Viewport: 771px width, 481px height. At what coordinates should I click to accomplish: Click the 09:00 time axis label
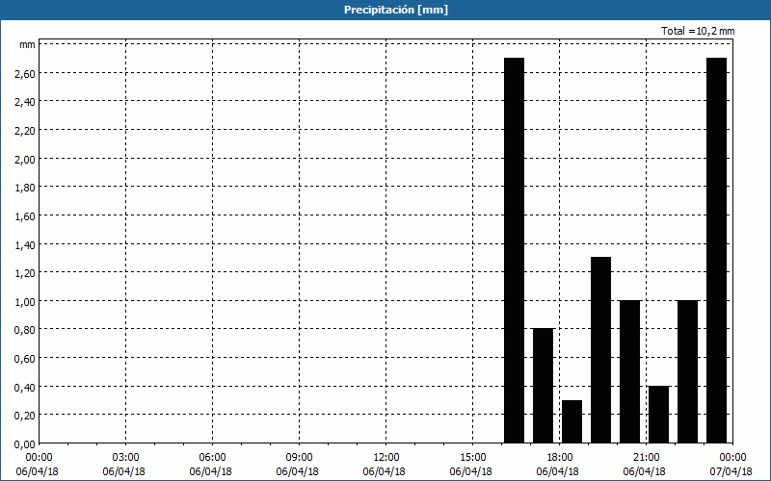[300, 458]
